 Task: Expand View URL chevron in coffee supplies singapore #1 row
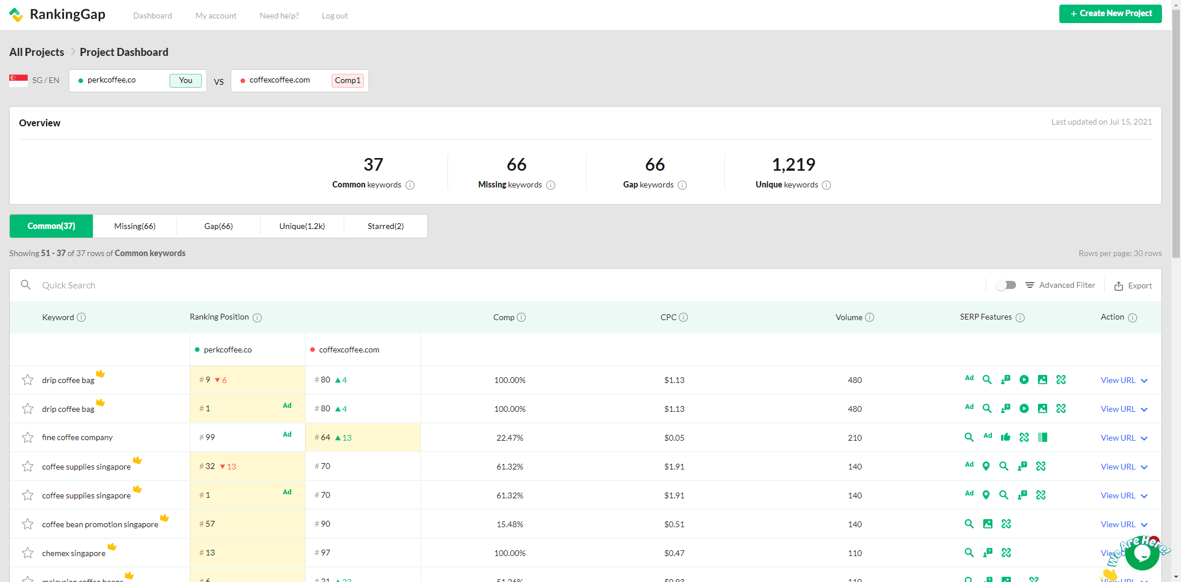[1144, 496]
